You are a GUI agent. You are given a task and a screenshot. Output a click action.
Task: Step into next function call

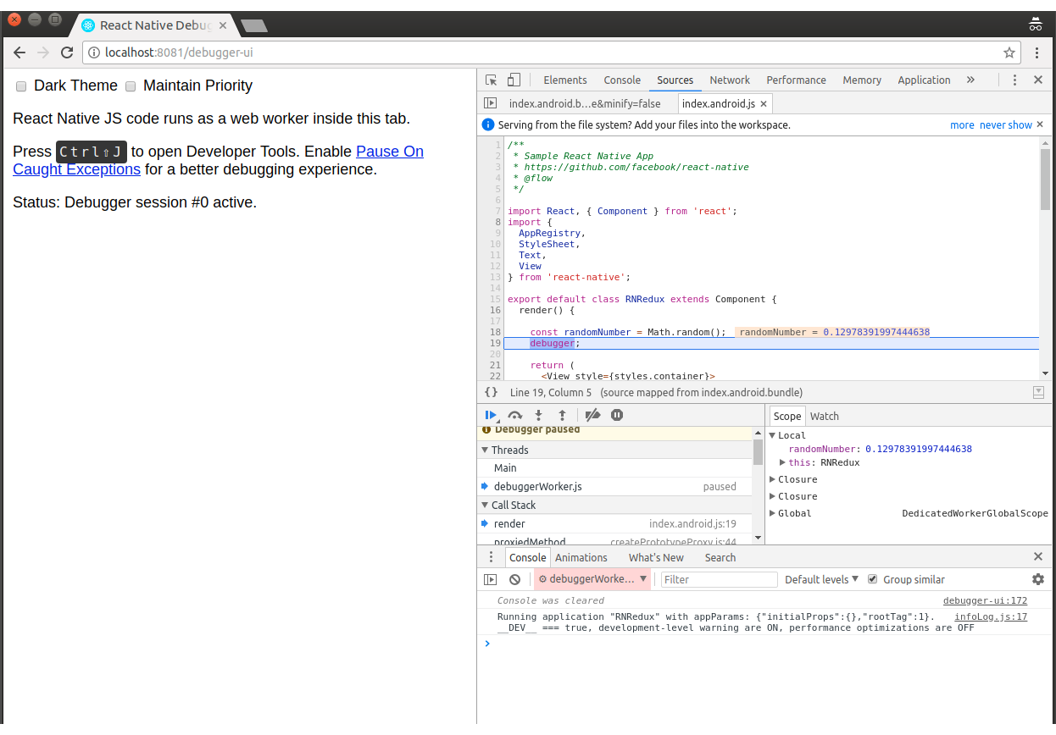(538, 415)
